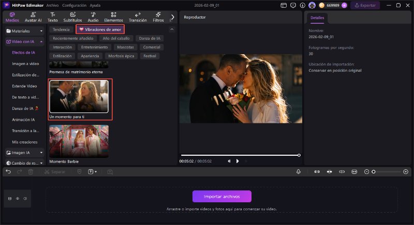Toggle track visibility eye icon

[18, 198]
